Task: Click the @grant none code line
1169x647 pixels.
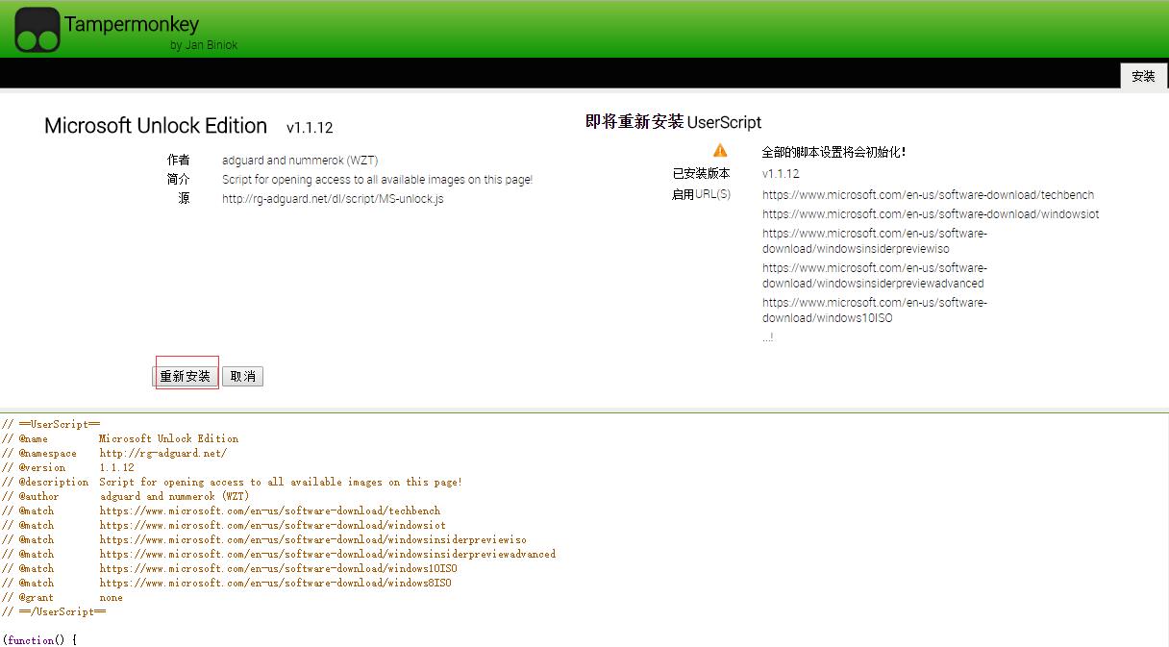Action: point(62,597)
